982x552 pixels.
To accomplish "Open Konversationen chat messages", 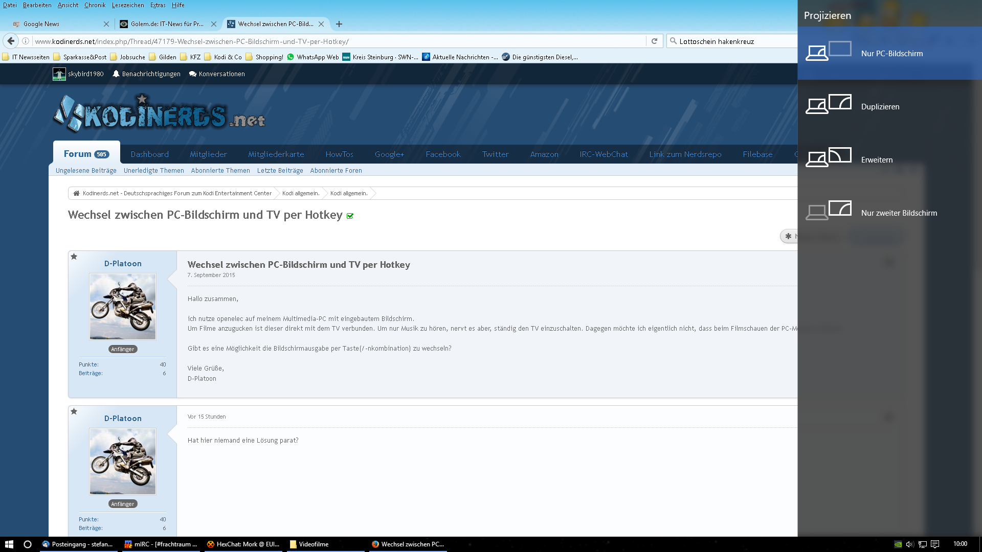I will [217, 74].
